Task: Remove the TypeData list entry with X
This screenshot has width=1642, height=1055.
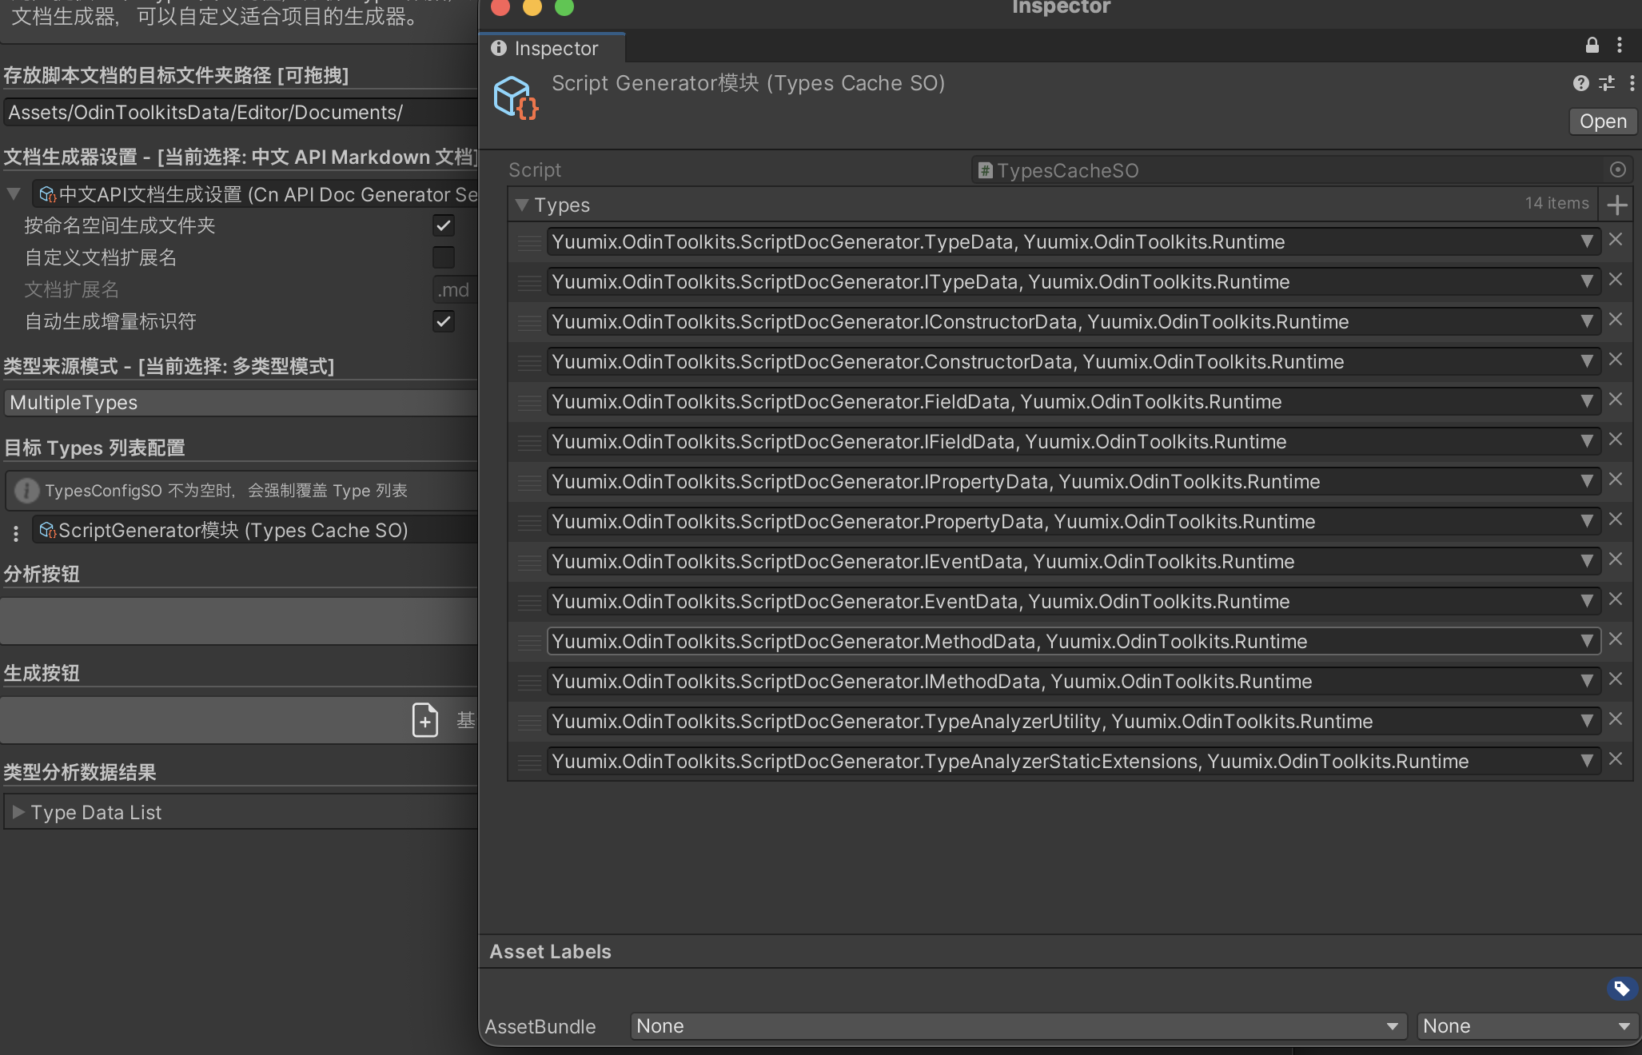Action: pyautogui.click(x=1615, y=240)
